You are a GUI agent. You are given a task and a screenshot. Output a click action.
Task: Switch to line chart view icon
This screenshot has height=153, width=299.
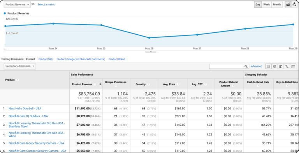[x=288, y=5]
